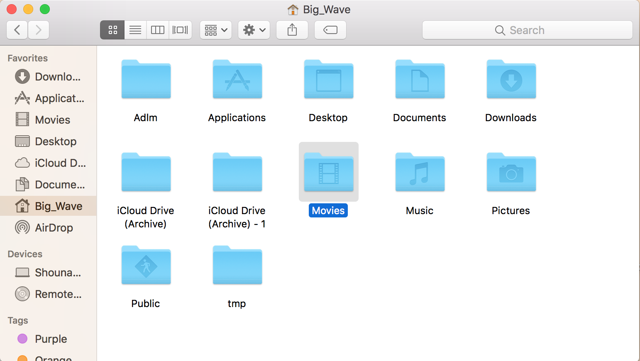The image size is (640, 361).
Task: Open Documents in the sidebar
Action: click(x=48, y=185)
